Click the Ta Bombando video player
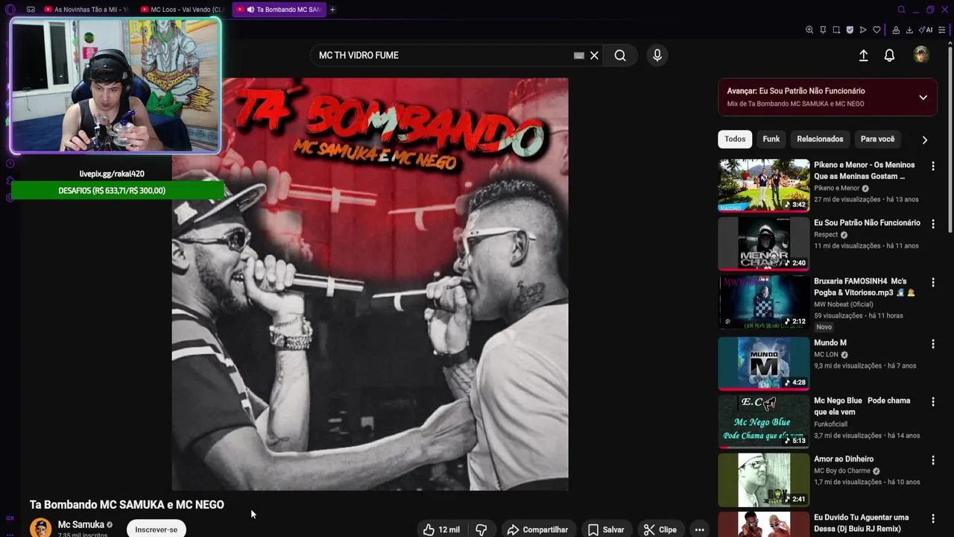The width and height of the screenshot is (954, 537). pos(370,284)
